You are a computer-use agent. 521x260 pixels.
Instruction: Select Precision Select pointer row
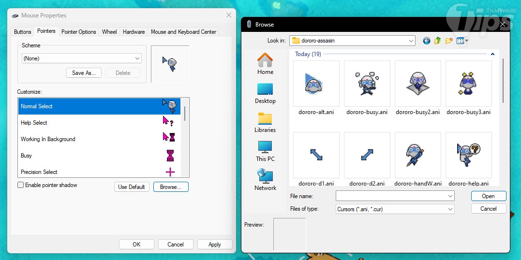[99, 172]
